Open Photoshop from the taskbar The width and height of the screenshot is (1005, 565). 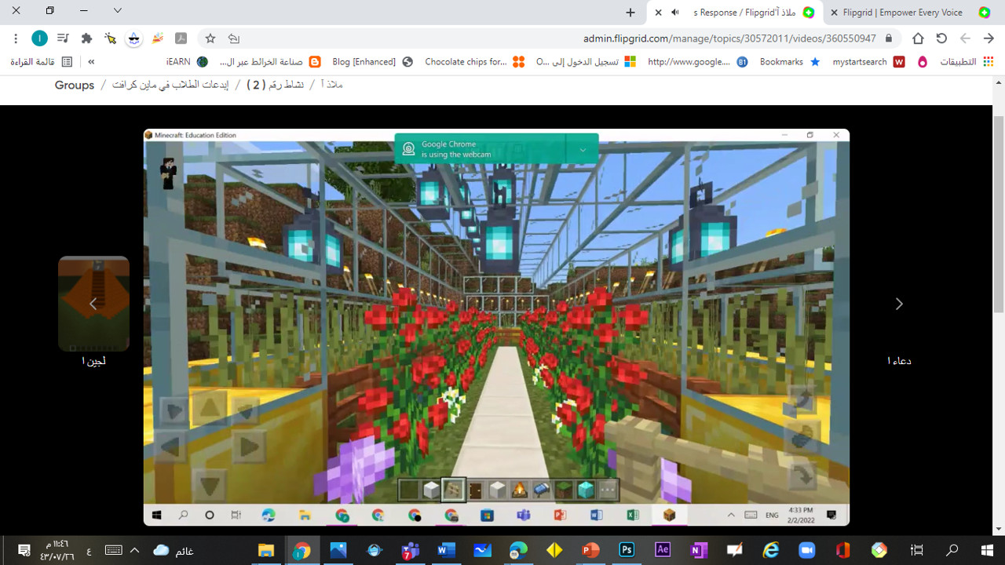click(627, 550)
